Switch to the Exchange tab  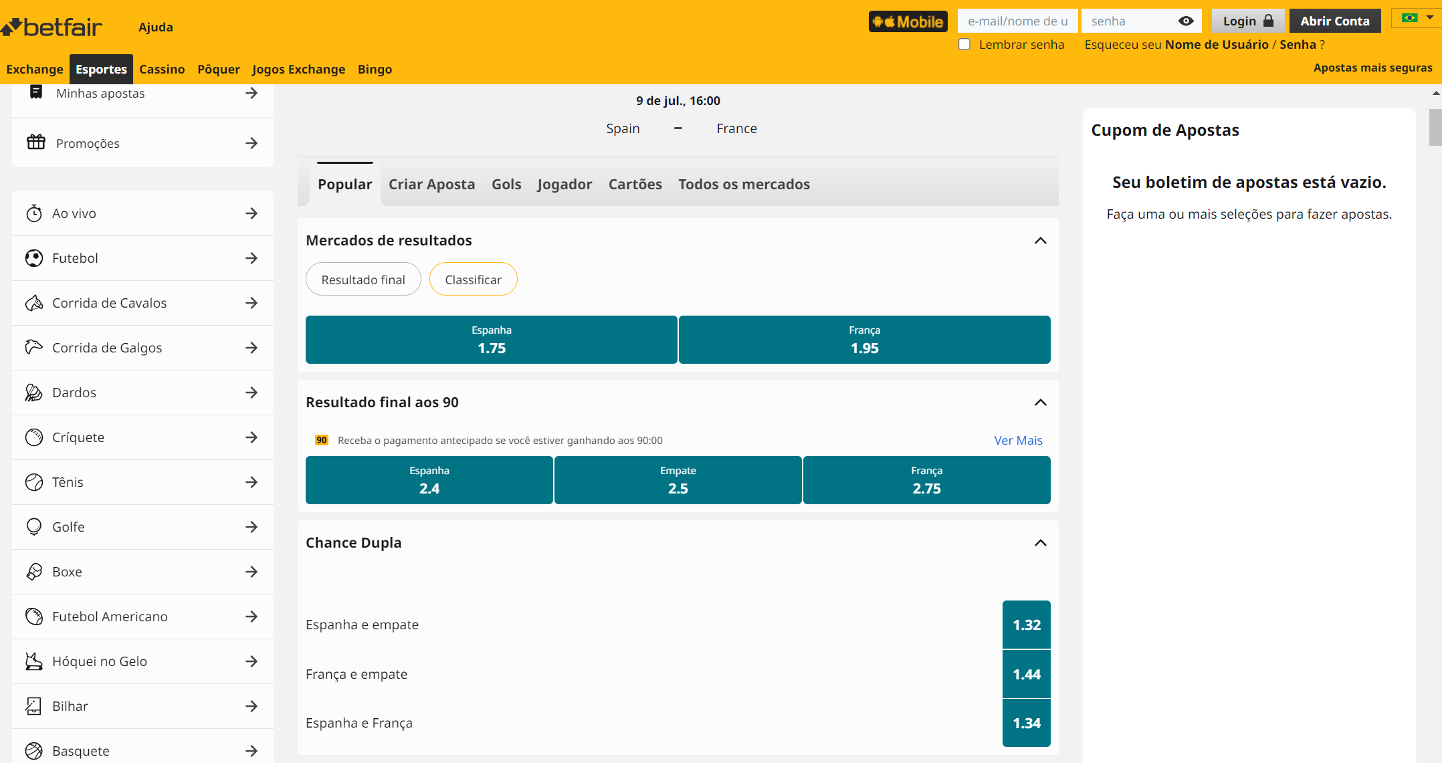coord(35,69)
